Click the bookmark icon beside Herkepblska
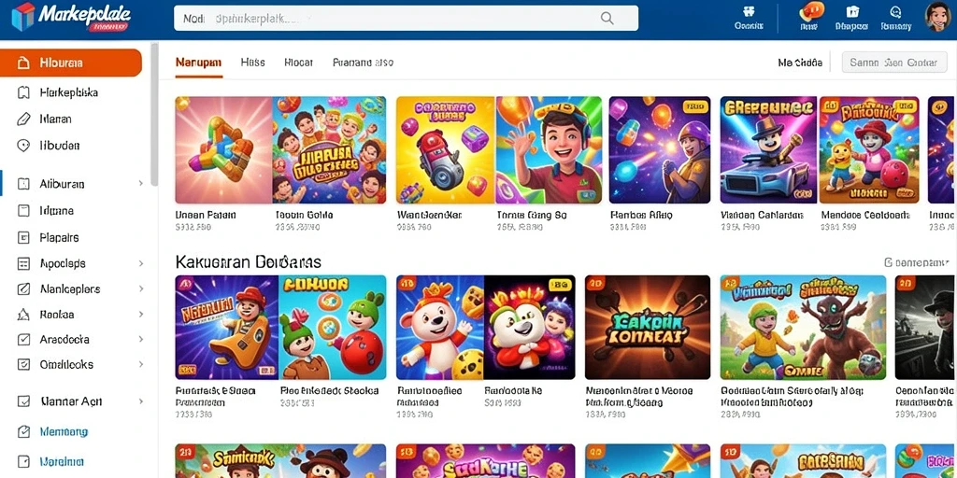957x478 pixels. [23, 92]
